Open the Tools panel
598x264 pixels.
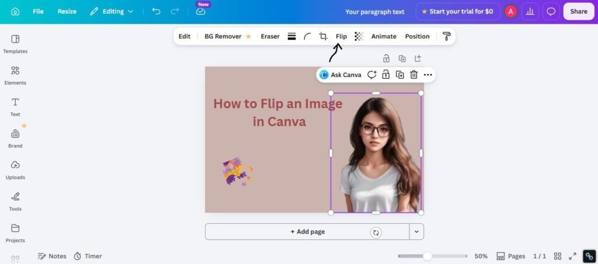[x=15, y=202]
